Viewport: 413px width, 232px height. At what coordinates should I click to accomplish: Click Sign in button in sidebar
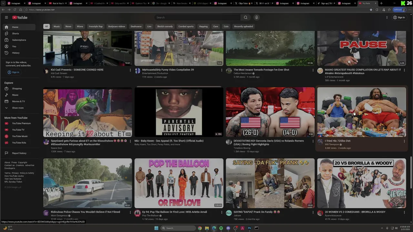(14, 72)
